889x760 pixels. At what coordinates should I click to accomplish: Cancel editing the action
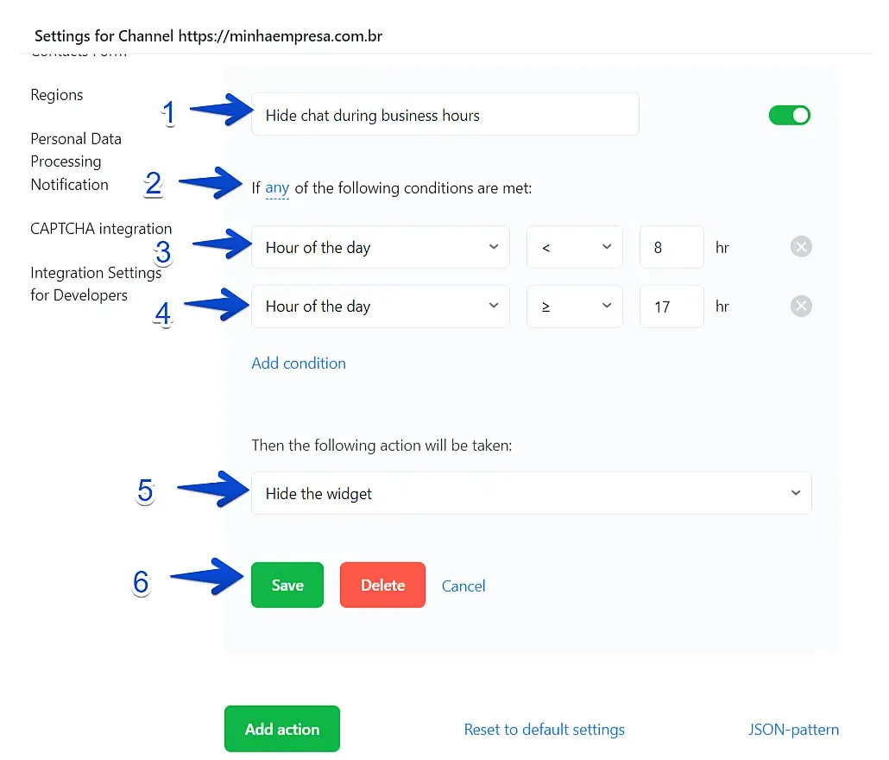463,586
